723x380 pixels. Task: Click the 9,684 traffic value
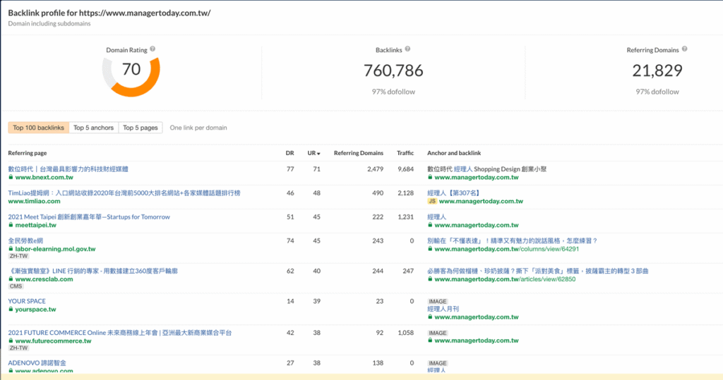(406, 169)
